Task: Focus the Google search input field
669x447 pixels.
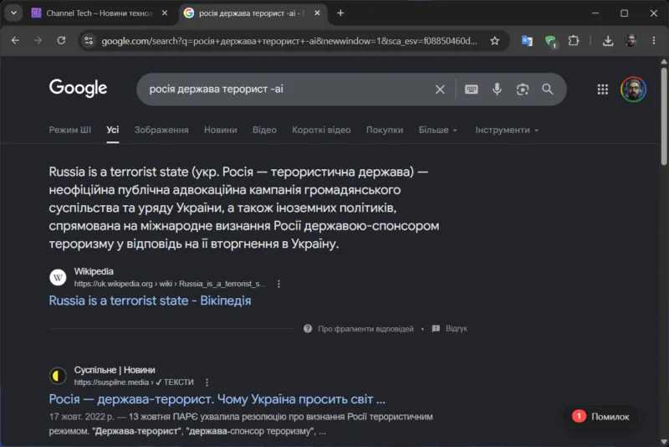Action: [x=289, y=90]
